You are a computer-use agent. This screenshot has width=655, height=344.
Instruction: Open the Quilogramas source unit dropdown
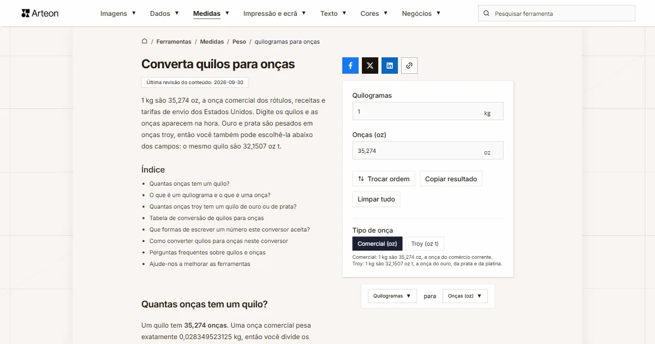pyautogui.click(x=392, y=296)
